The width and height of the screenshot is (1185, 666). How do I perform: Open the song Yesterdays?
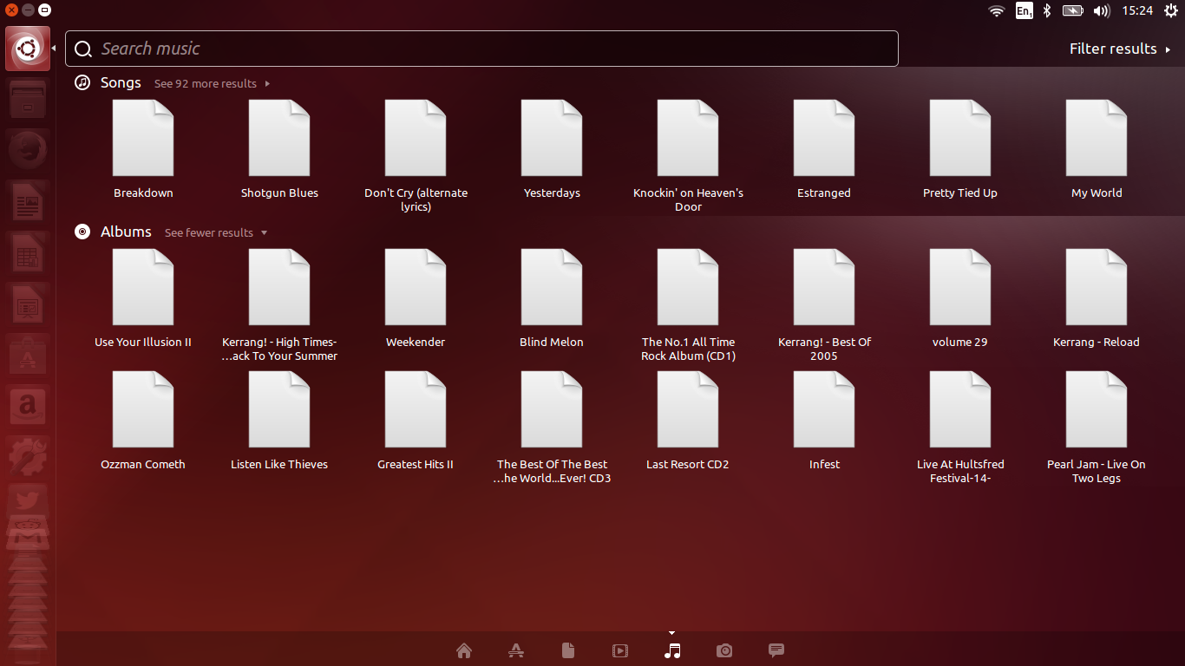tap(552, 149)
